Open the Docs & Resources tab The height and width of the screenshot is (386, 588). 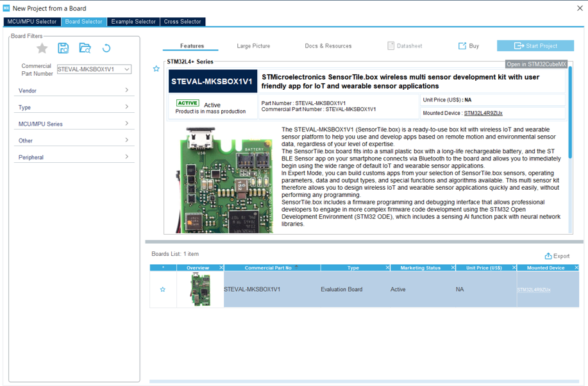point(328,46)
